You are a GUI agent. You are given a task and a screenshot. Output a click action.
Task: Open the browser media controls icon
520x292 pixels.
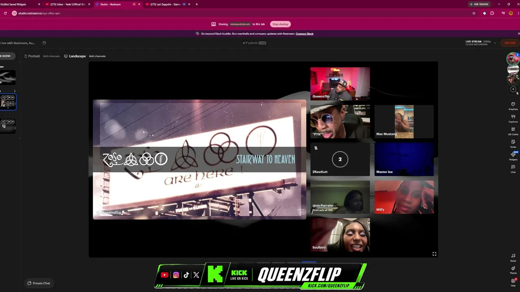(x=503, y=13)
